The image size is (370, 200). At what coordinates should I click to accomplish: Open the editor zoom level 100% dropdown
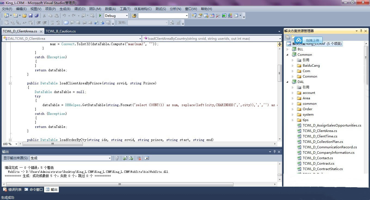click(16, 144)
